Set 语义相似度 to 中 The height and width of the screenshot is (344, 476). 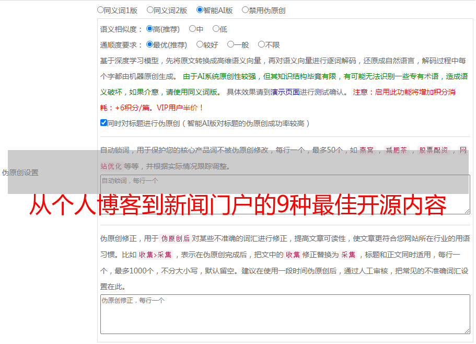[x=192, y=29]
